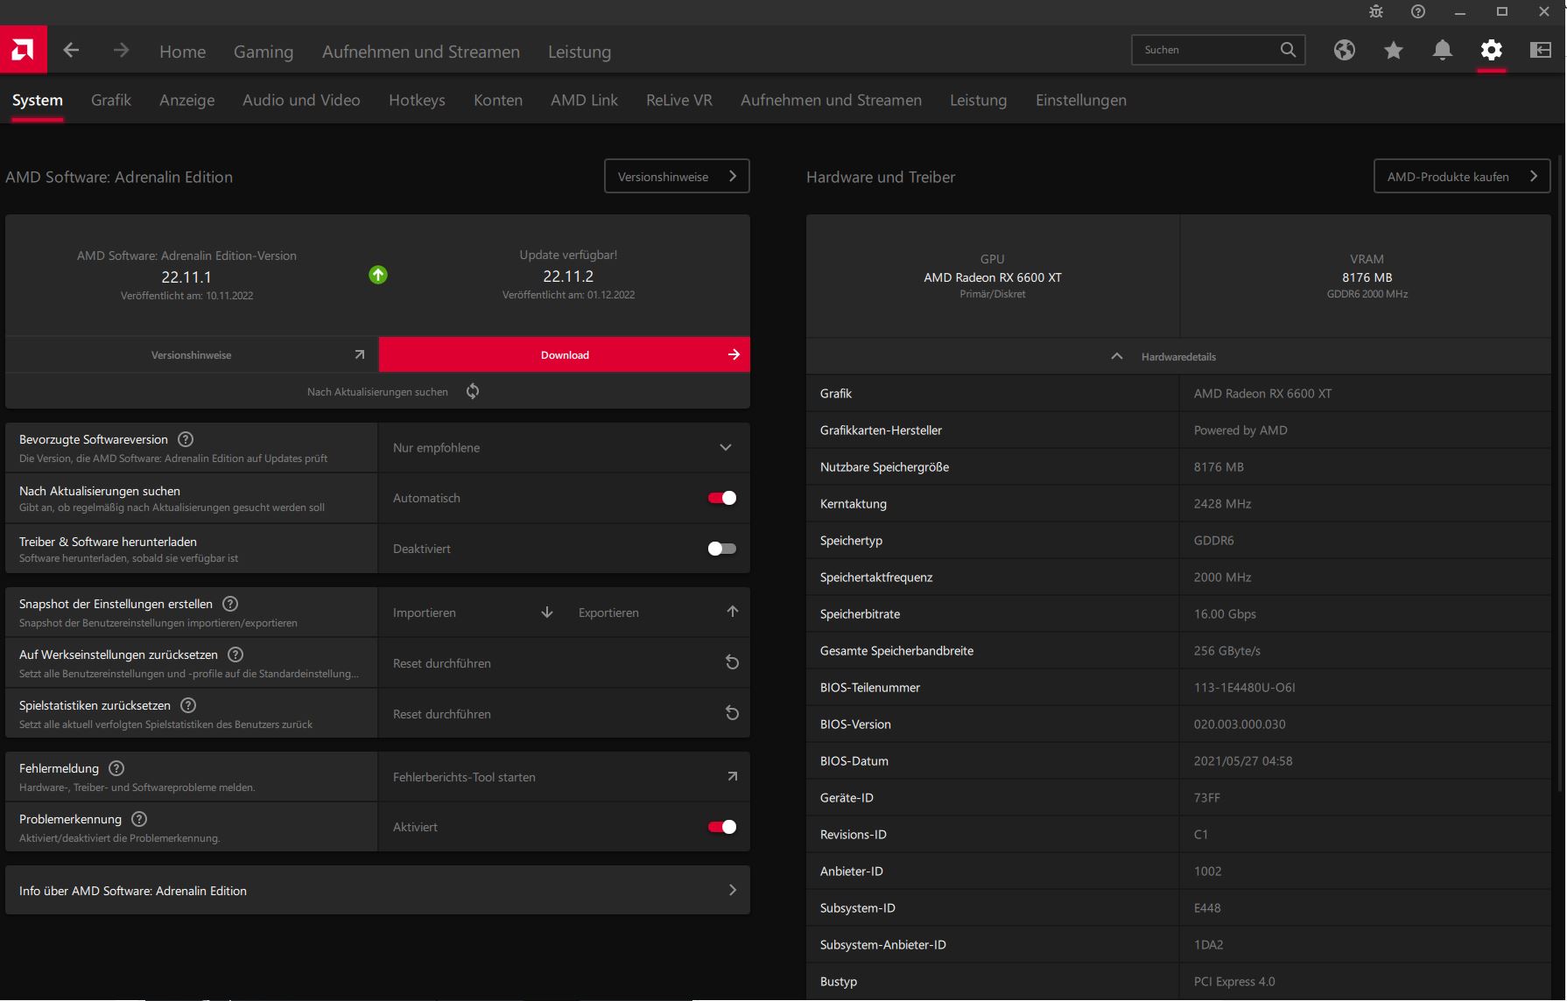The image size is (1567, 1001).
Task: Click help icon beside Bevorzugte Softwareversion
Action: (x=186, y=439)
